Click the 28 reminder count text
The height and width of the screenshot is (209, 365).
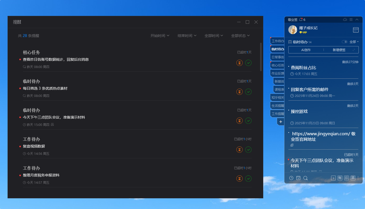tap(25, 36)
